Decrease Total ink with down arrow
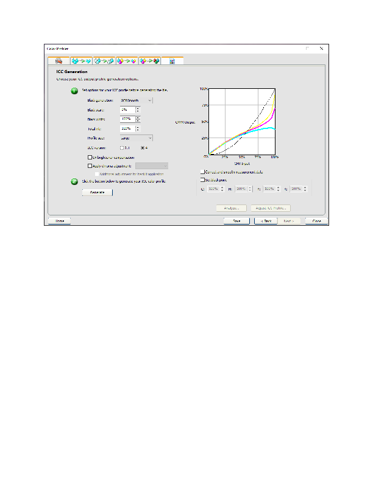 click(138, 130)
